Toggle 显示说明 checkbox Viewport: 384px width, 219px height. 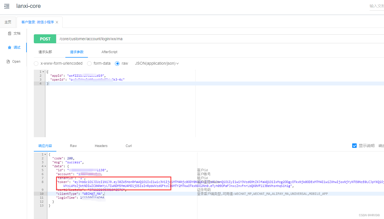coord(354,146)
